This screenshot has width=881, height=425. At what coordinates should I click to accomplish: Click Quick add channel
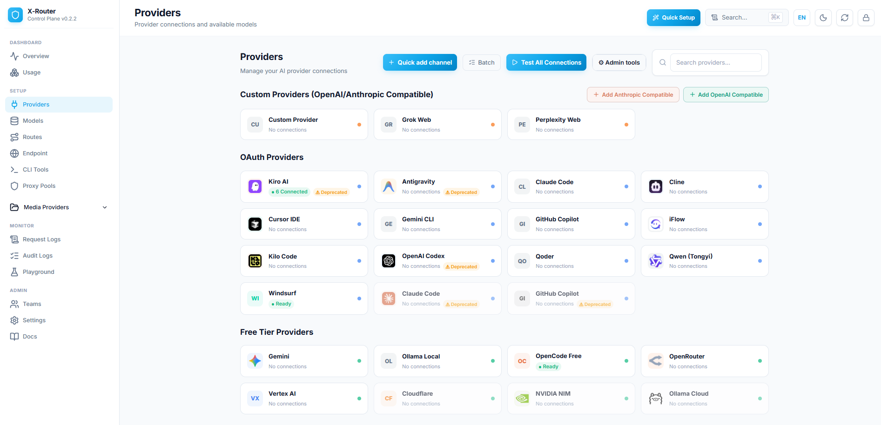(420, 62)
